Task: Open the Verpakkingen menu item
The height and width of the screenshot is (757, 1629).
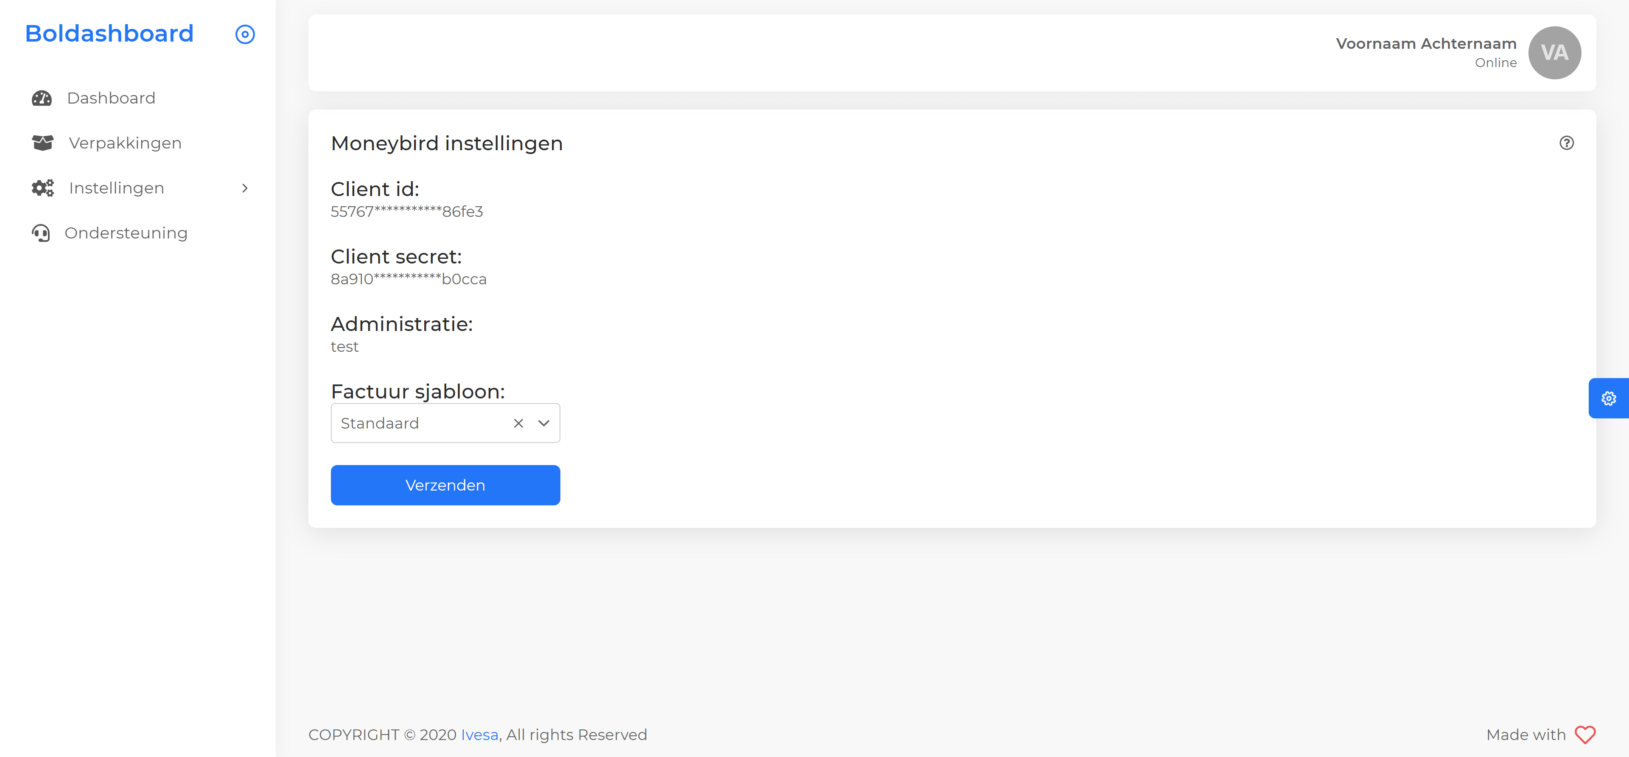Action: click(125, 143)
